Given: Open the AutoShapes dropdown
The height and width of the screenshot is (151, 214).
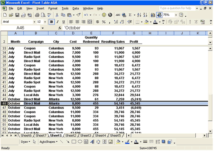Looking at the screenshot, I should (49, 142).
